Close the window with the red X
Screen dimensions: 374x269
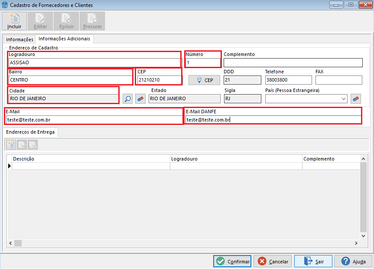365,5
